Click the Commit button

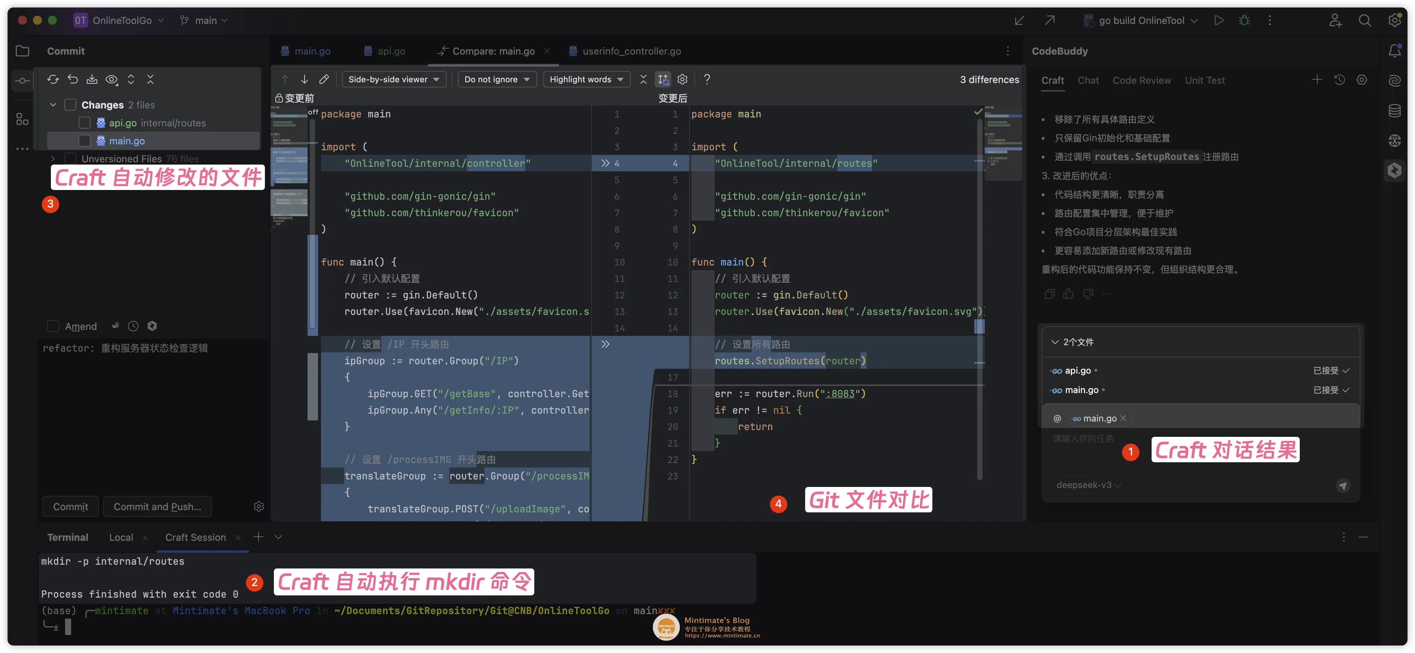(70, 506)
